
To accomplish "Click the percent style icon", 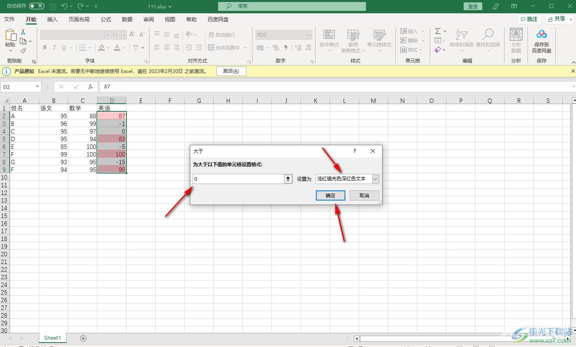I will pyautogui.click(x=276, y=48).
